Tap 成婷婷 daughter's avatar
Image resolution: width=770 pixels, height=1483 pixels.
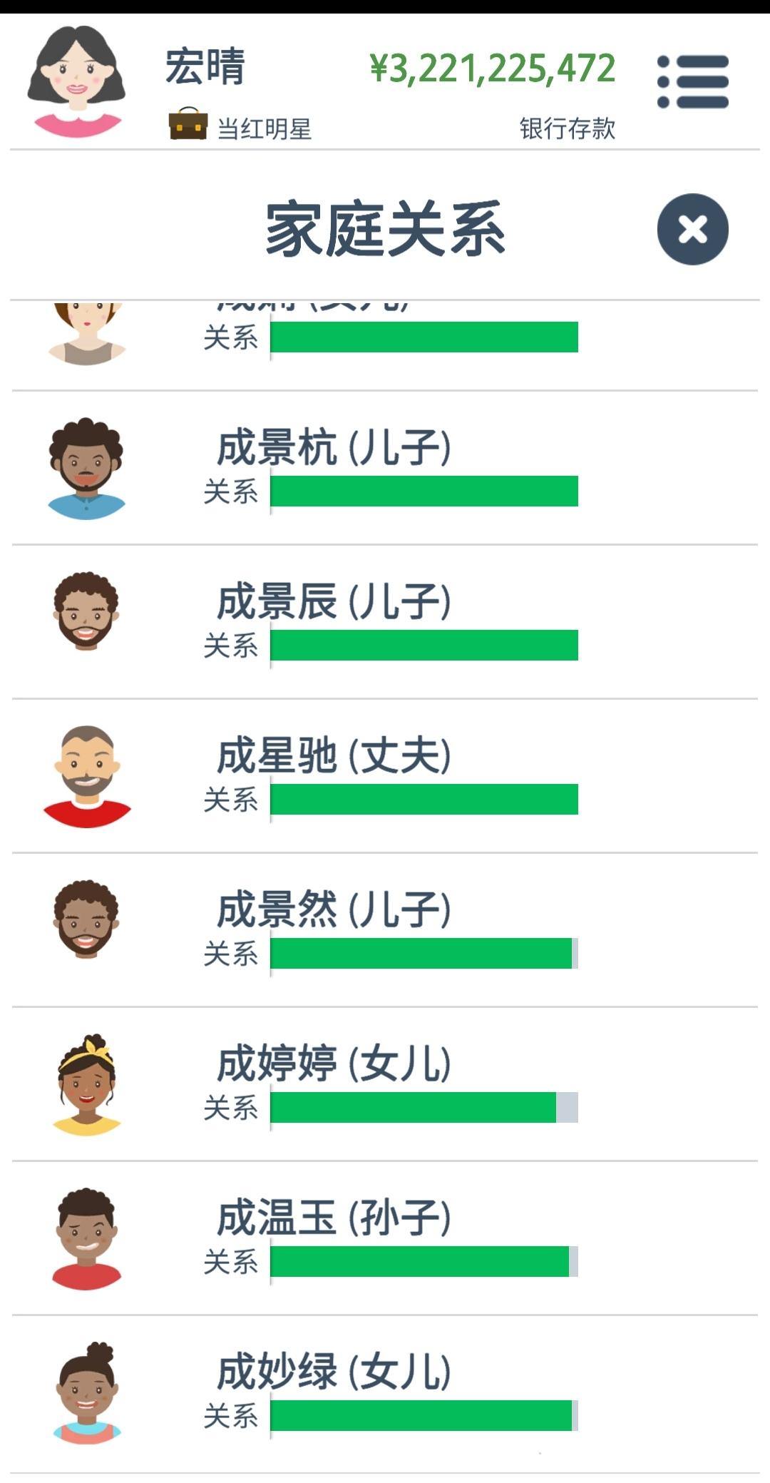point(86,1084)
